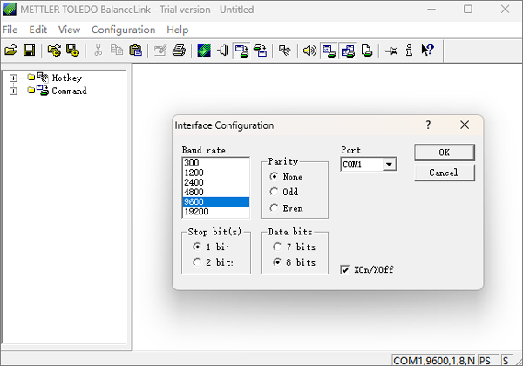
Task: Click the green square toolbar icon
Action: 203,51
